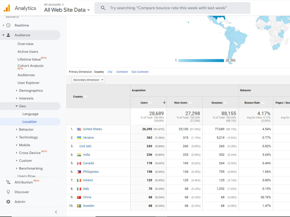The height and width of the screenshot is (217, 290).
Task: Click the Ukraine flag icon
Action: (79, 138)
